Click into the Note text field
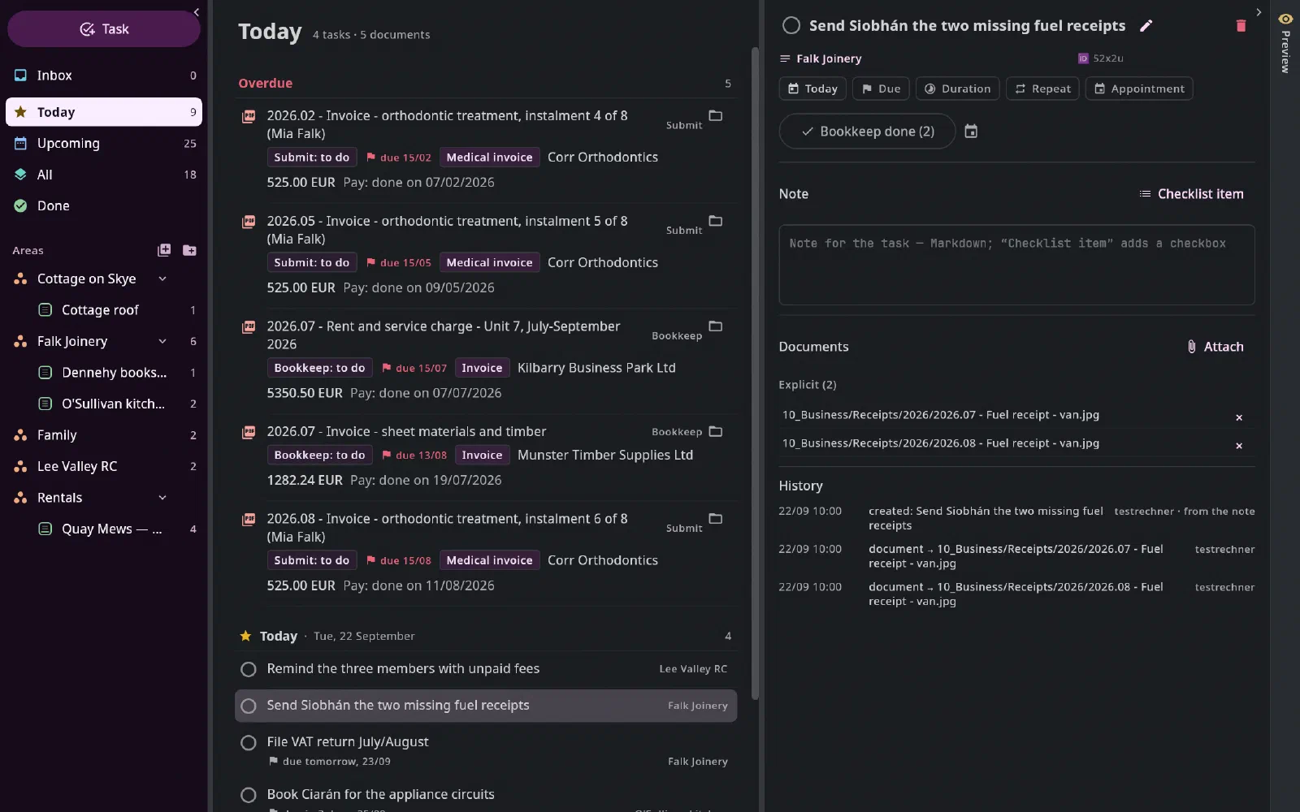The height and width of the screenshot is (812, 1300). pos(1016,265)
